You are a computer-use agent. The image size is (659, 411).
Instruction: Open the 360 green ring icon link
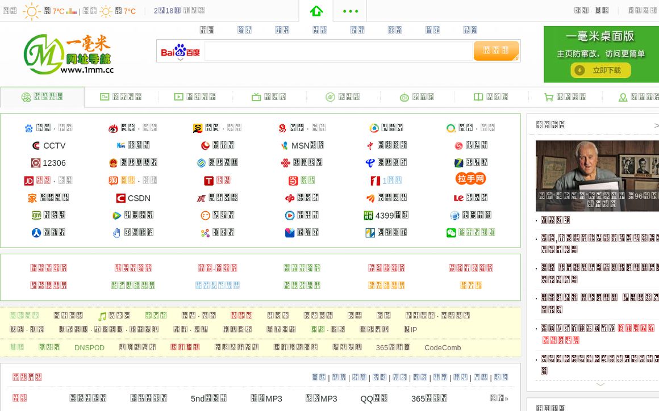pos(451,128)
